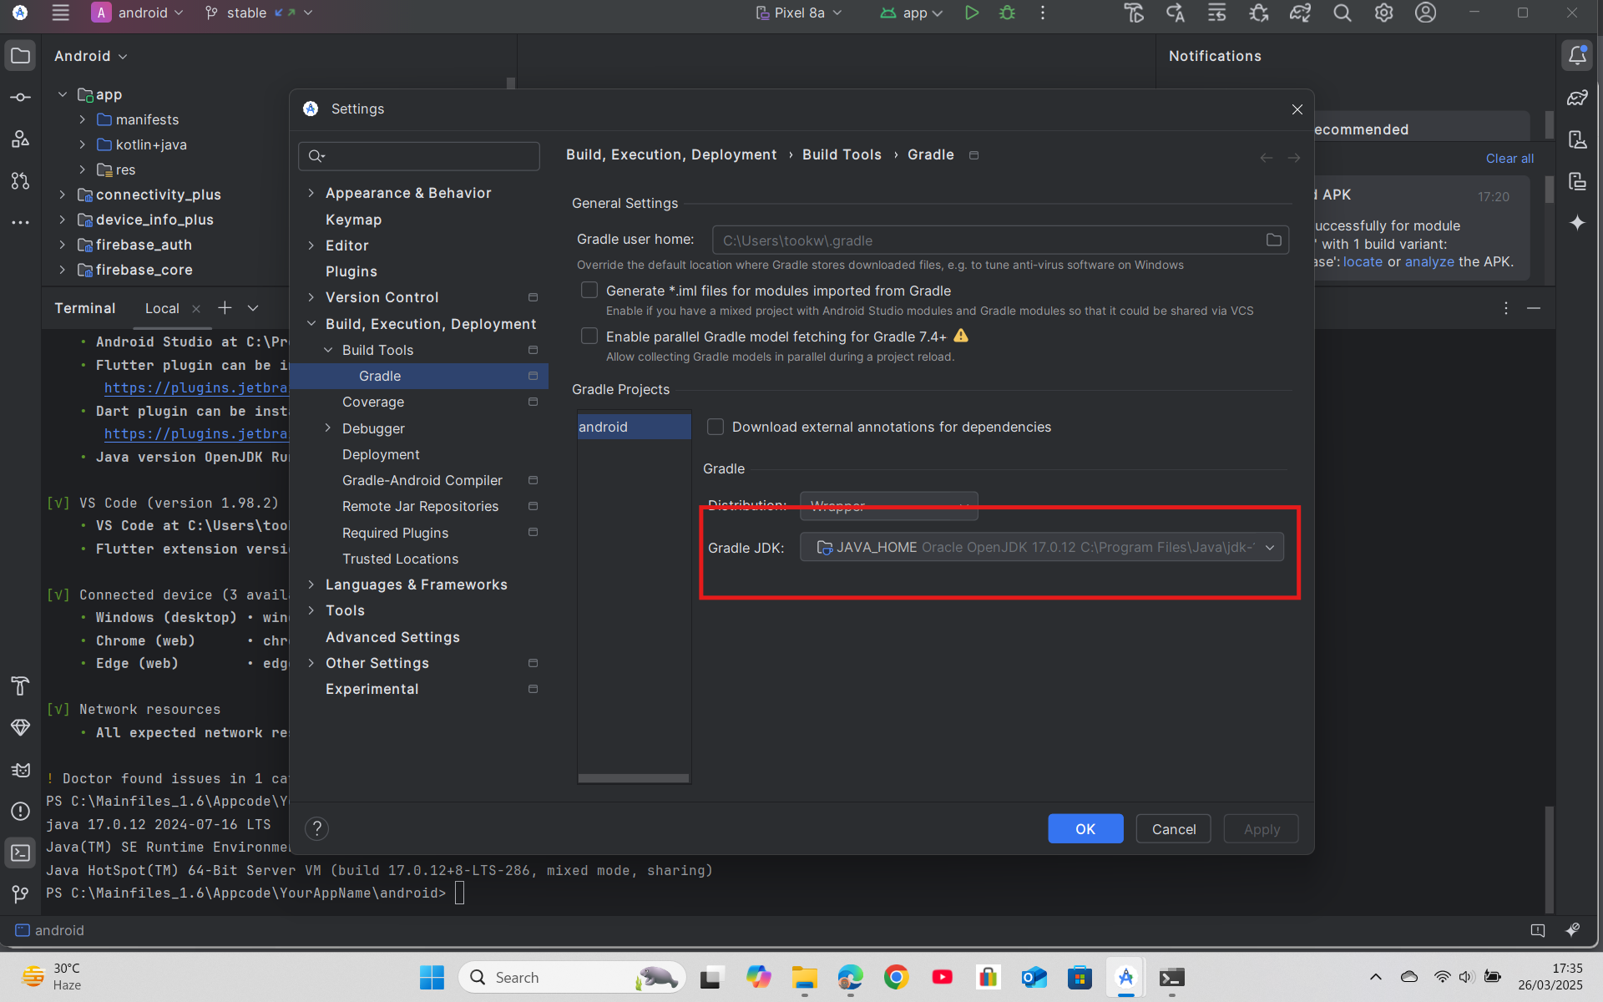
Task: Click analyze link in APK notification
Action: tap(1429, 261)
